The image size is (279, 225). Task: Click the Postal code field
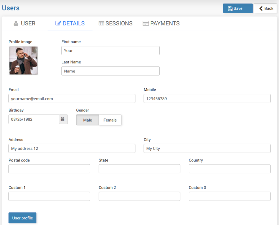[49, 169]
